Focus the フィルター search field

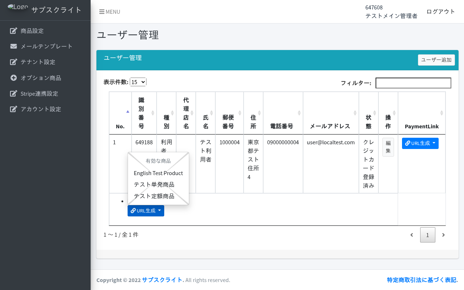tap(413, 83)
